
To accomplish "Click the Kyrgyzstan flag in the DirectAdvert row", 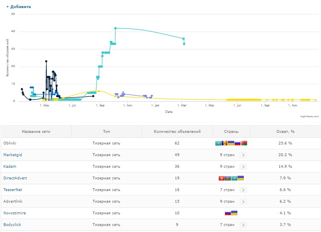I will click(x=222, y=178).
